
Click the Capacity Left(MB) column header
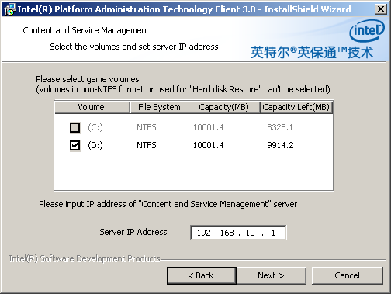296,107
